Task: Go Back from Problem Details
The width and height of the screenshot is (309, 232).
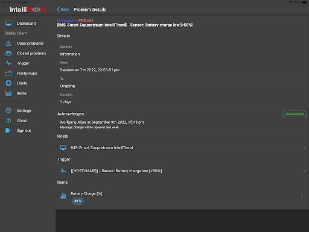Action: pos(63,10)
